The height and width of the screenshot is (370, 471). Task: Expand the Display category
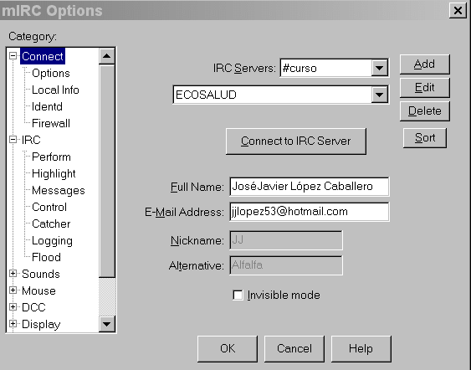pos(13,324)
